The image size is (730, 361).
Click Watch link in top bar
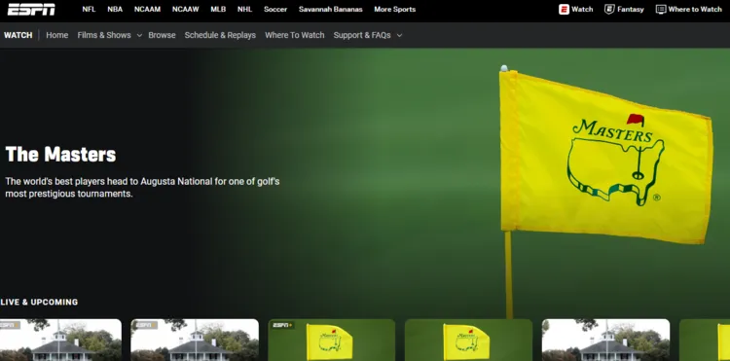582,10
